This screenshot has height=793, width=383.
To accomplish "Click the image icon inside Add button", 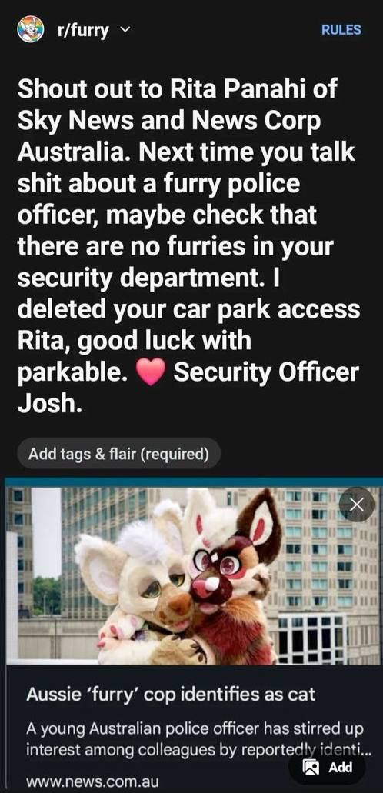I will (311, 768).
